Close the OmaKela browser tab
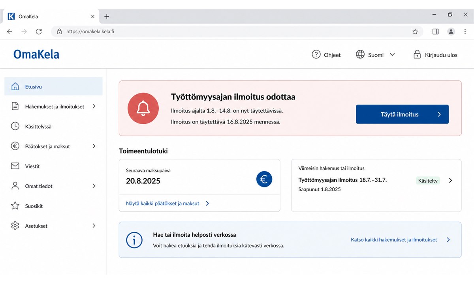 [x=93, y=17]
